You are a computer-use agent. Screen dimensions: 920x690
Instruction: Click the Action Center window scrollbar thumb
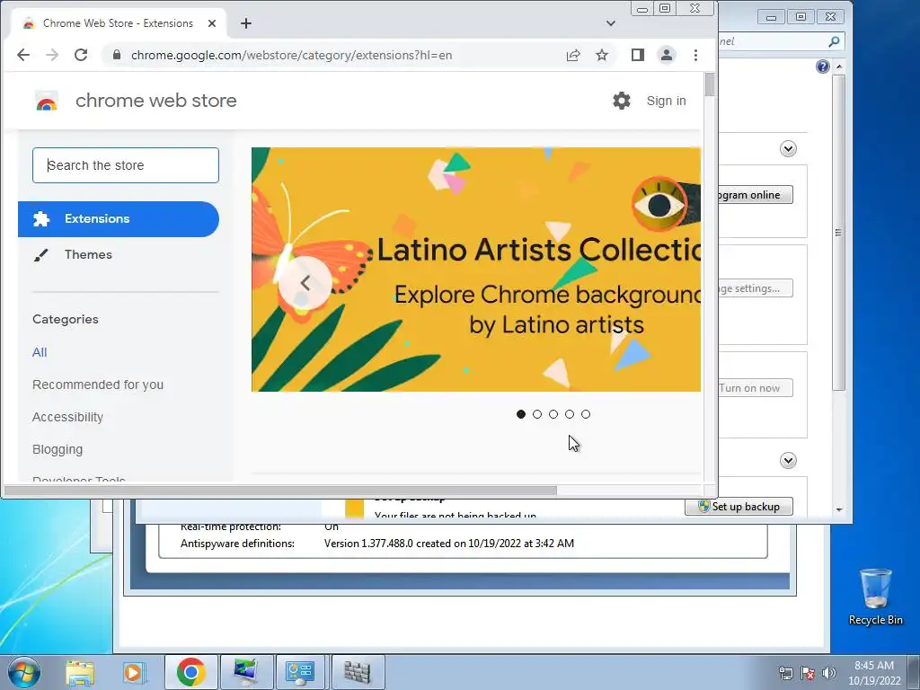pyautogui.click(x=839, y=233)
